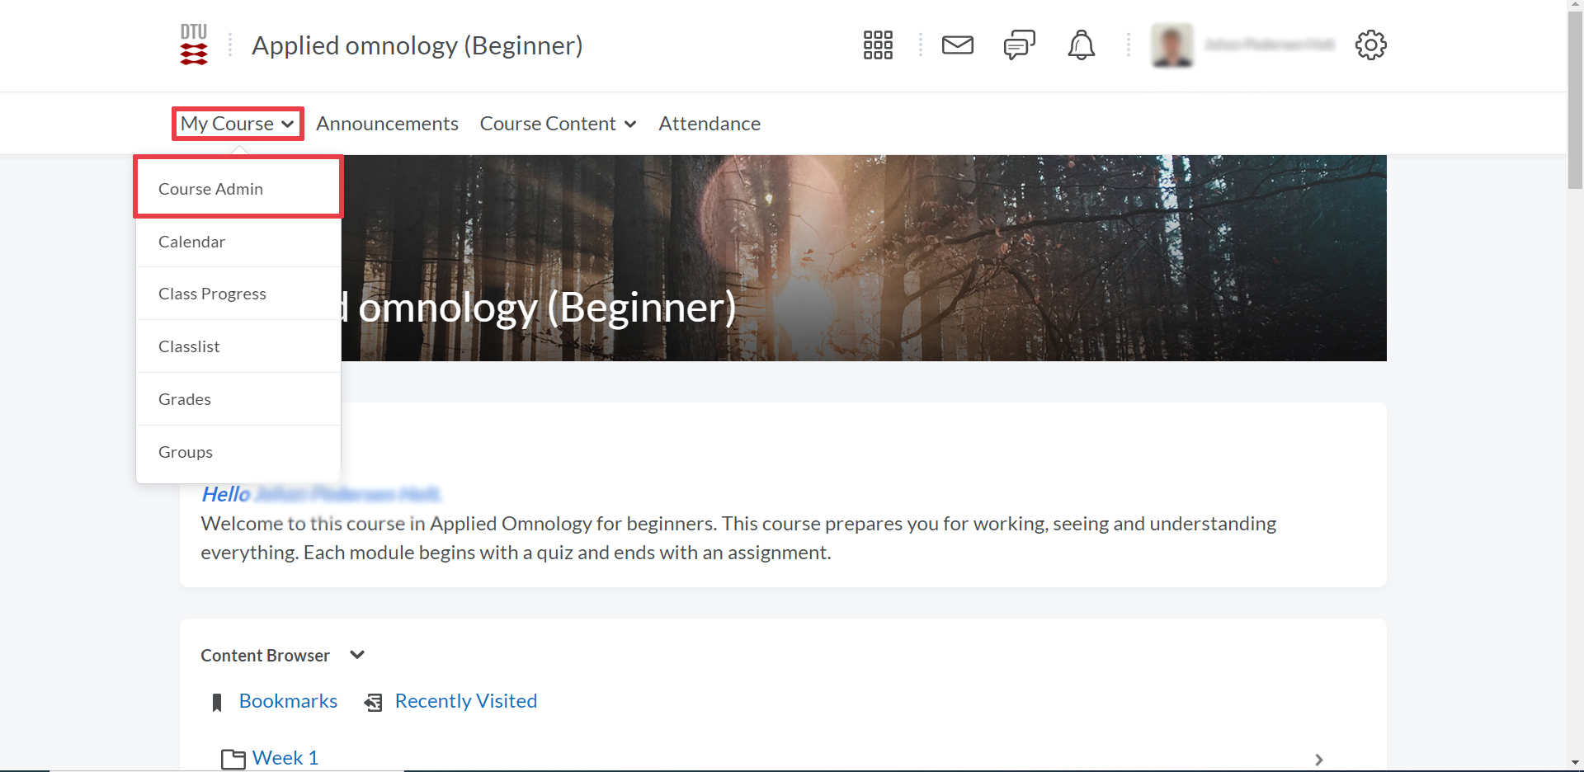Open the message alerts envelope icon
Screen dimensions: 1584x772
(x=957, y=45)
